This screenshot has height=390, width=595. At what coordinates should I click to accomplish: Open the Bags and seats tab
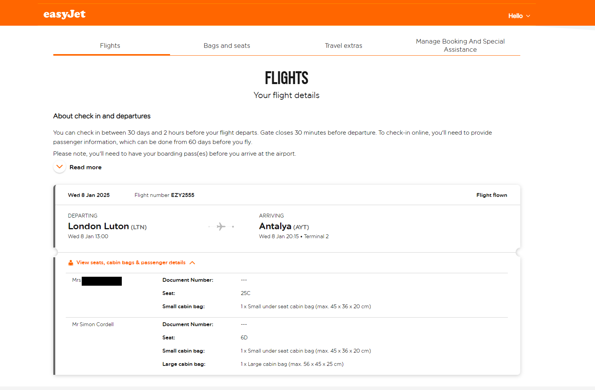point(227,46)
